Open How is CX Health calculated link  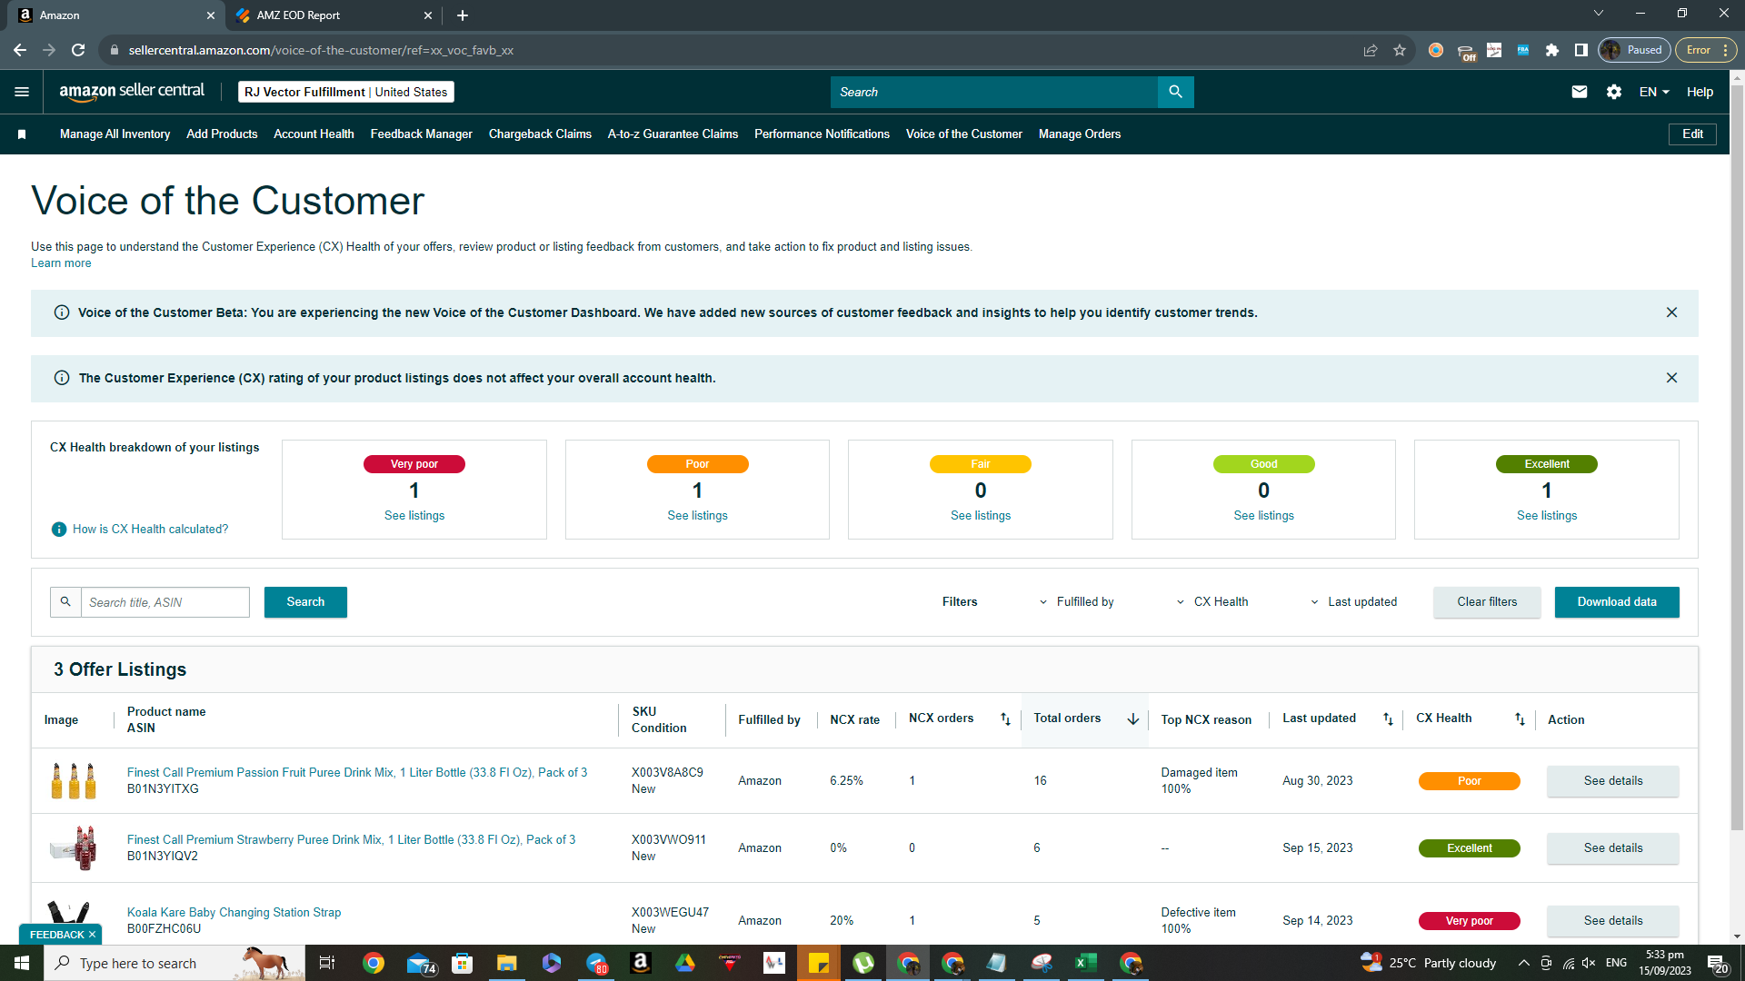(151, 530)
